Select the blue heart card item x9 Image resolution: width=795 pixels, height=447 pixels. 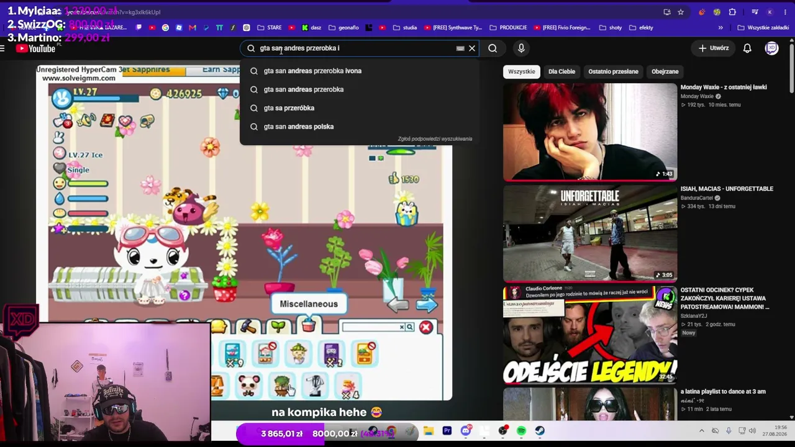pos(232,354)
